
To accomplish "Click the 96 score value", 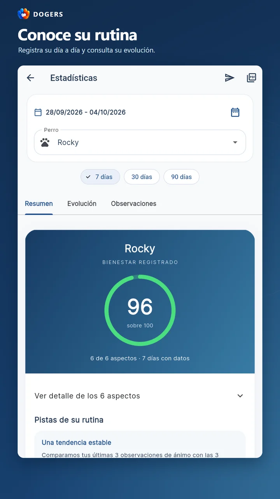I will point(140,307).
